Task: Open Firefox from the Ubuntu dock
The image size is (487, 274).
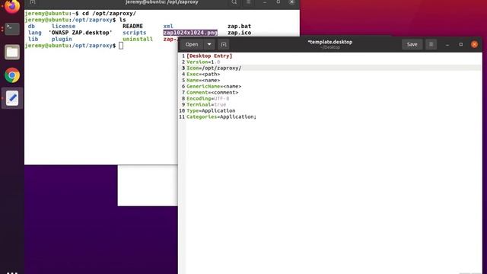Action: (12, 6)
